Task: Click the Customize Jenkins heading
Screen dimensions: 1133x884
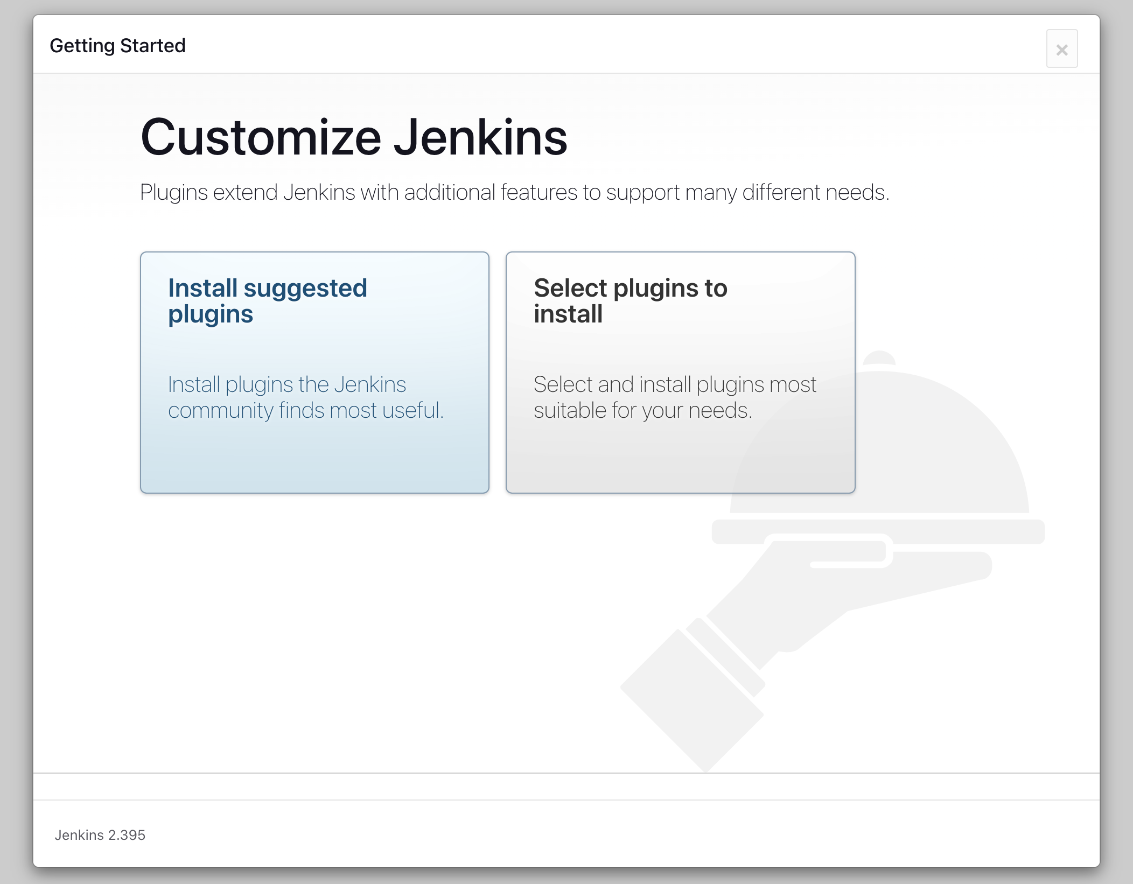Action: (x=354, y=137)
